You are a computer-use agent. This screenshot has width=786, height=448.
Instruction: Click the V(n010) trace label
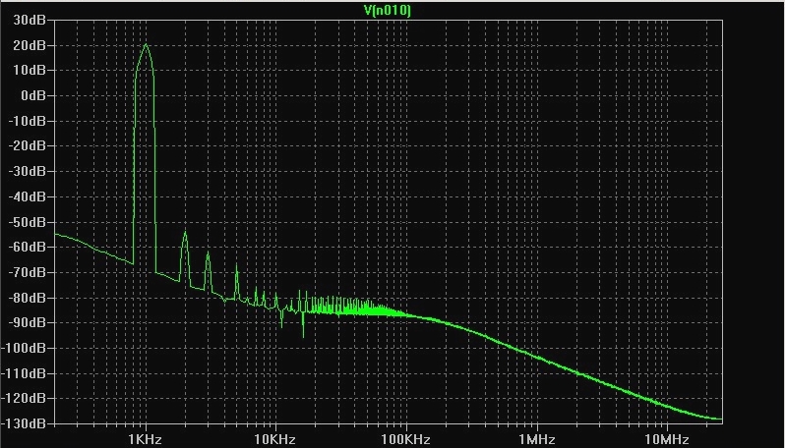[x=388, y=10]
